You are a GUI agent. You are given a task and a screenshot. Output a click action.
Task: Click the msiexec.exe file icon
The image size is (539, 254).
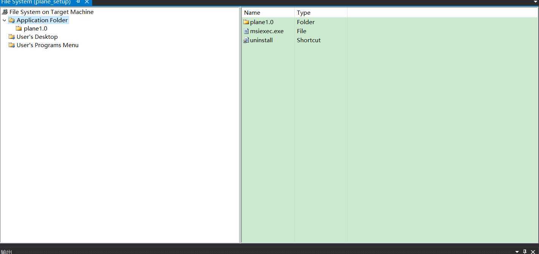(x=246, y=31)
